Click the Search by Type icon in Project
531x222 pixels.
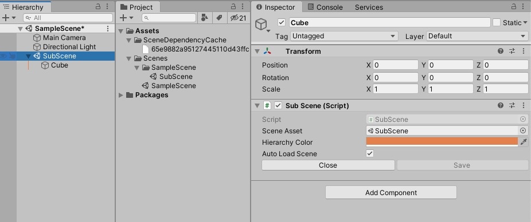(205, 18)
